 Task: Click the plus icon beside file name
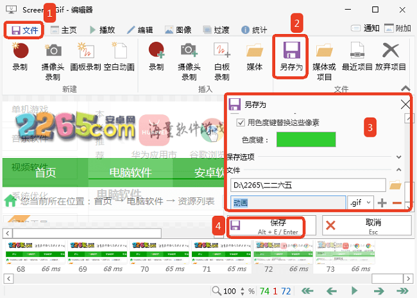tap(382, 203)
